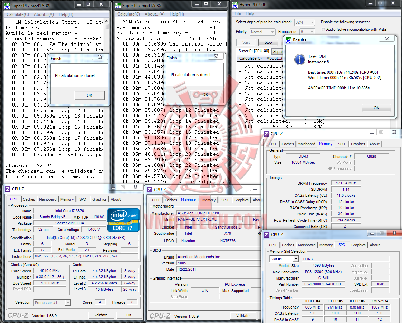Click CPU-Z Z icon in Mainboard window

tap(150, 189)
